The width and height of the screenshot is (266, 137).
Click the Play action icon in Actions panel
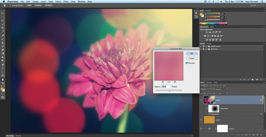tap(248, 79)
